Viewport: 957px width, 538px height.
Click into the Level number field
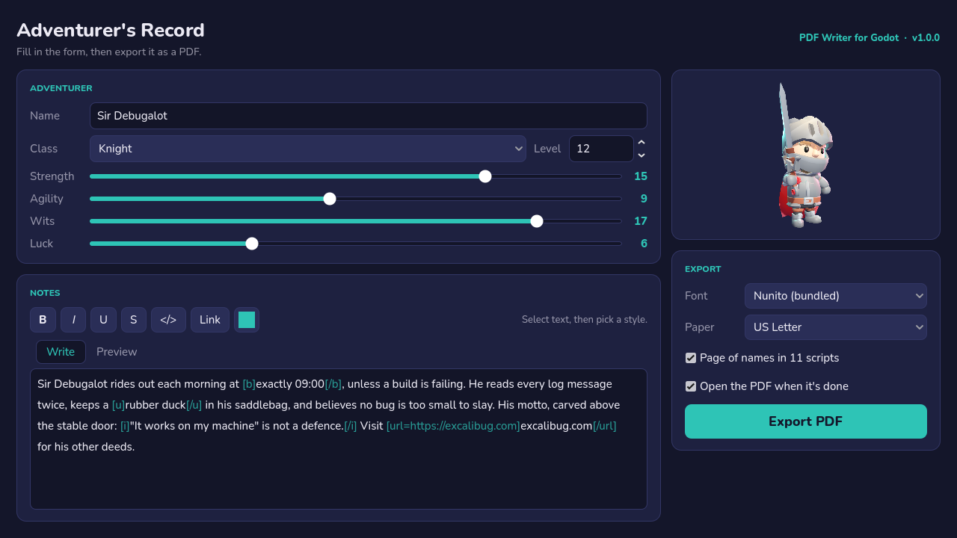[x=601, y=149]
